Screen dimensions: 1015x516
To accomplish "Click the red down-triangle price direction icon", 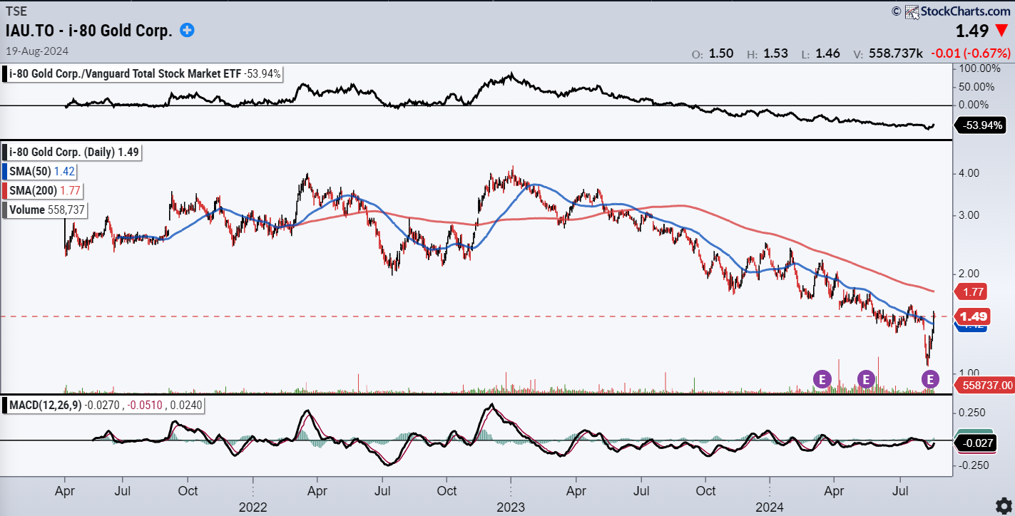I will [1001, 31].
